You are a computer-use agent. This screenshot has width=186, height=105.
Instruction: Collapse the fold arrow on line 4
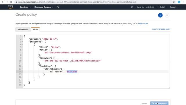coord(22,44)
